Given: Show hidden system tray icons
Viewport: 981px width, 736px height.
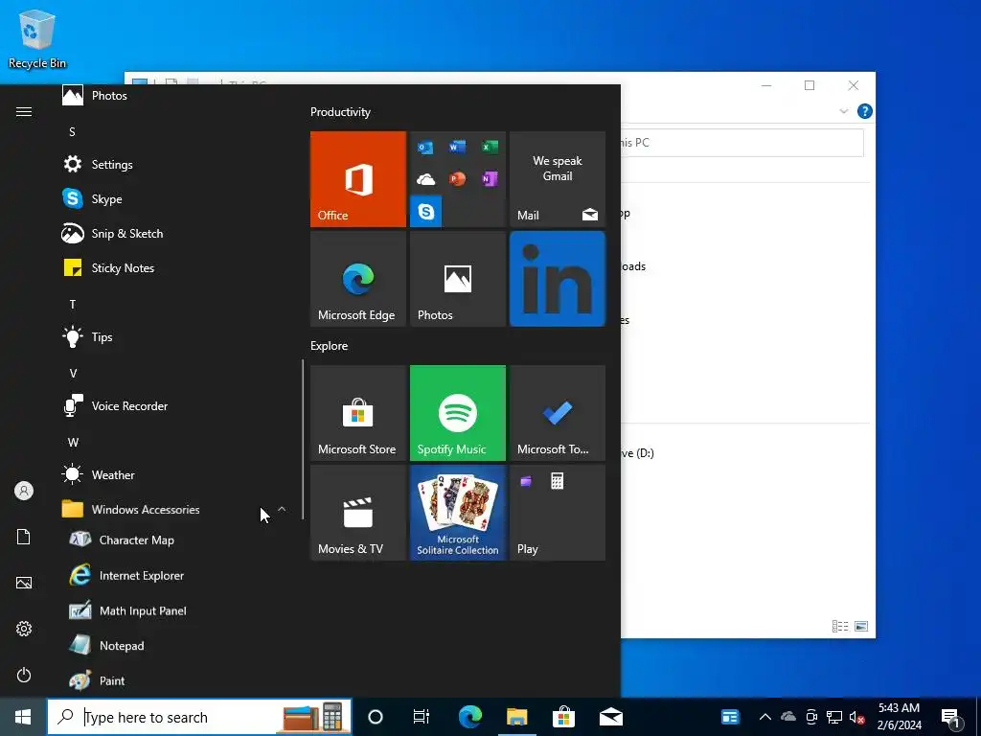Looking at the screenshot, I should coord(764,717).
